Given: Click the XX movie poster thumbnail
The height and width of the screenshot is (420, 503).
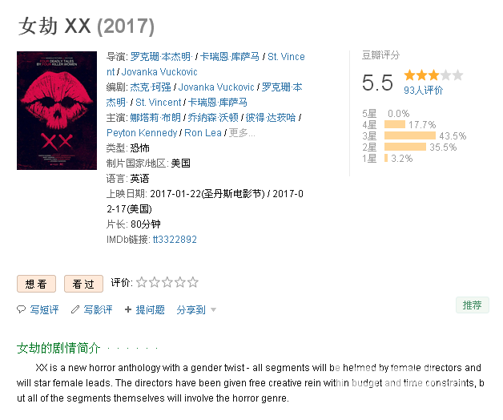Looking at the screenshot, I should (x=57, y=111).
